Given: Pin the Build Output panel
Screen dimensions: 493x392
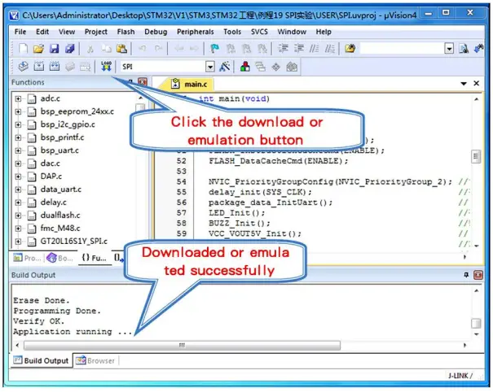Looking at the screenshot, I should pos(466,275).
